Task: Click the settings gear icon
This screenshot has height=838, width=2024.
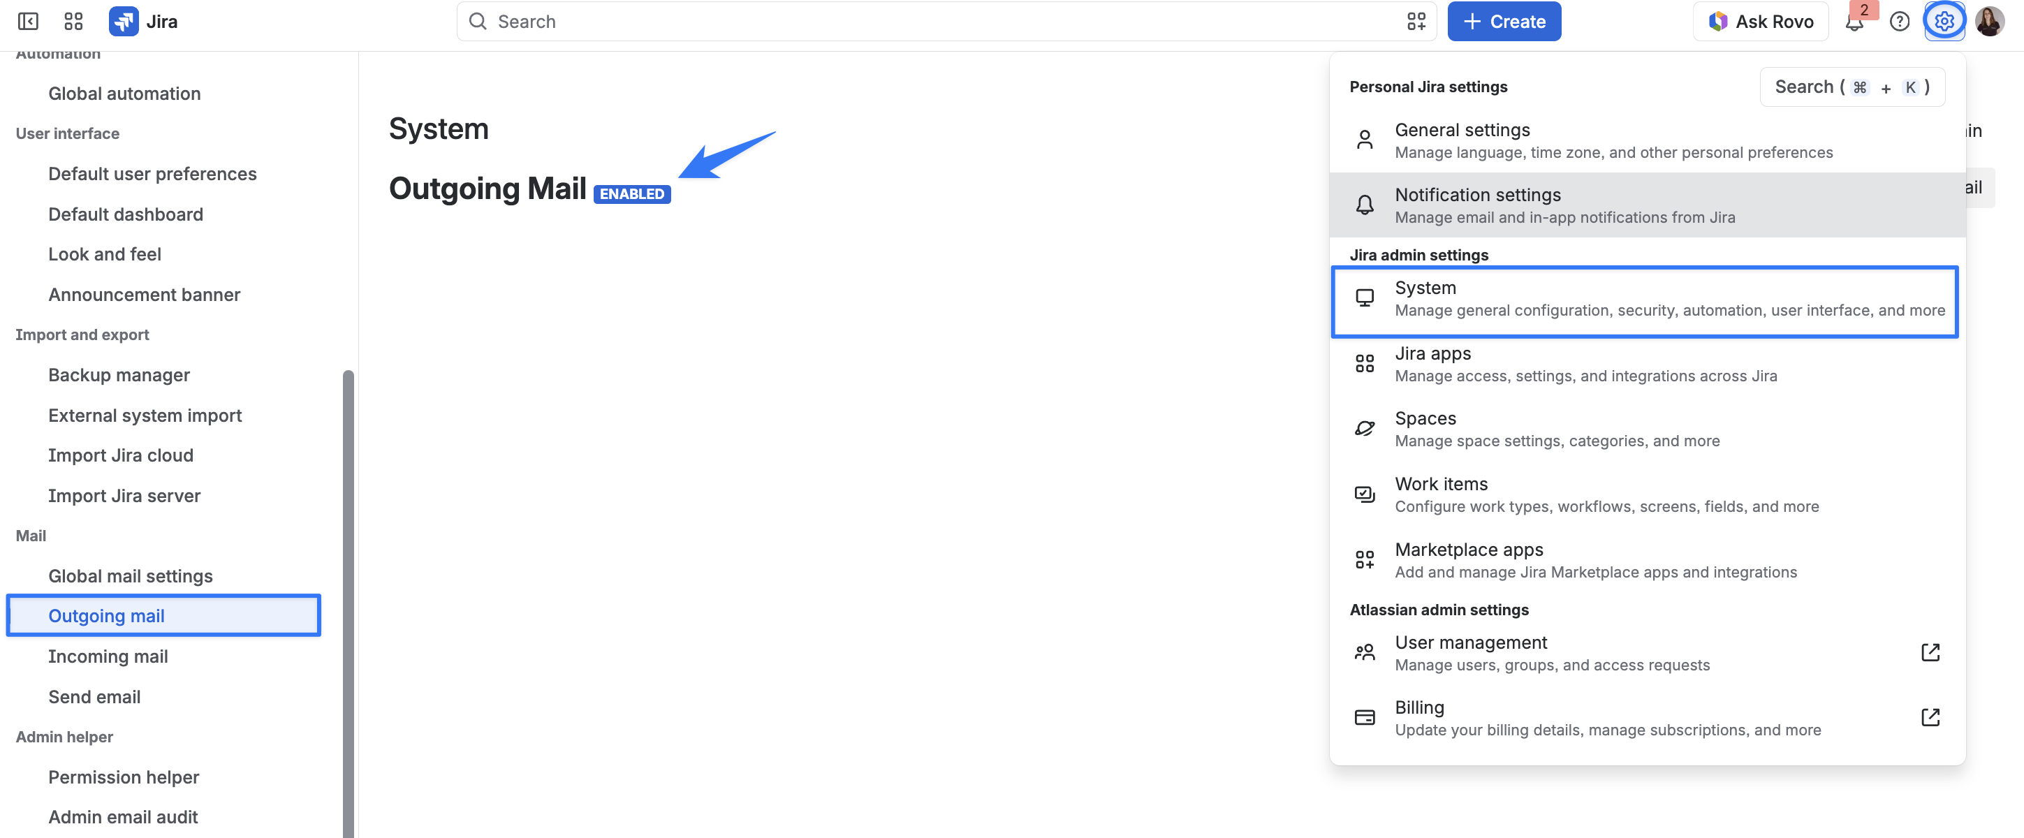Action: [x=1944, y=21]
